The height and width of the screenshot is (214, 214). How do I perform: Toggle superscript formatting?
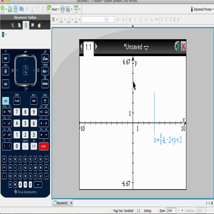tap(146, 19)
